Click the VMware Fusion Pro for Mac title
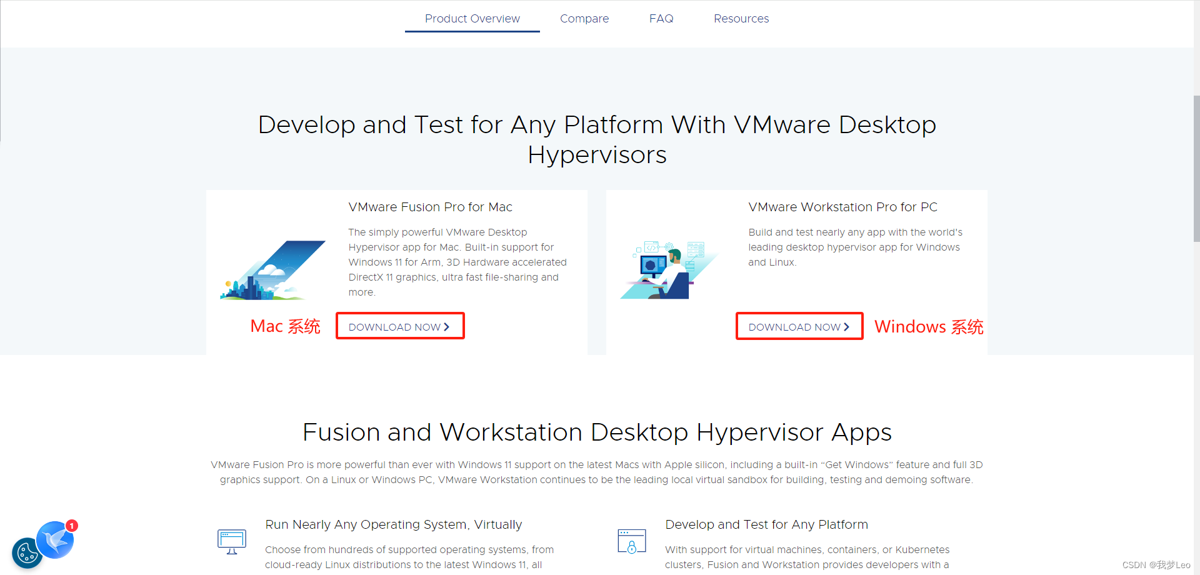Viewport: 1200px width, 575px height. point(430,207)
